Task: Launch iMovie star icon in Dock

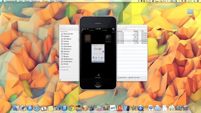Action: [x=133, y=108]
